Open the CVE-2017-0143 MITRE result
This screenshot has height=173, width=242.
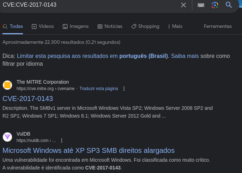tap(28, 99)
